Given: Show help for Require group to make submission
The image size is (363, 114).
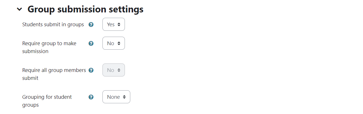Looking at the screenshot, I should (91, 43).
